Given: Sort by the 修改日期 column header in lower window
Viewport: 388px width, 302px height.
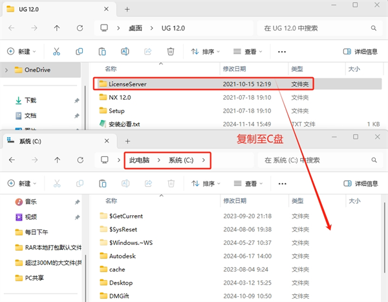Looking at the screenshot, I should [235, 201].
